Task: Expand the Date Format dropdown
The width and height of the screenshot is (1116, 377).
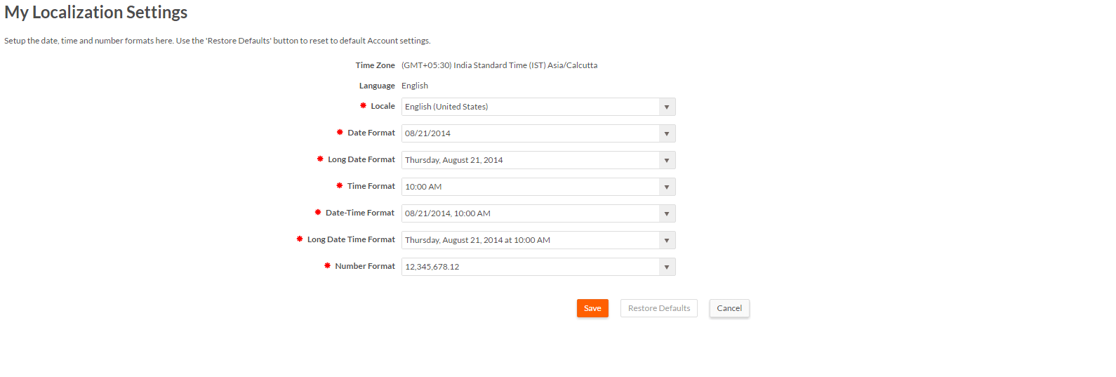Action: pyautogui.click(x=538, y=133)
